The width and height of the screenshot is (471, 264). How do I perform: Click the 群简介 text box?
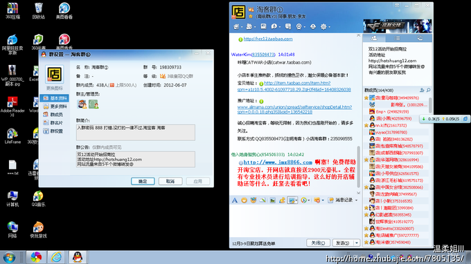(x=136, y=133)
